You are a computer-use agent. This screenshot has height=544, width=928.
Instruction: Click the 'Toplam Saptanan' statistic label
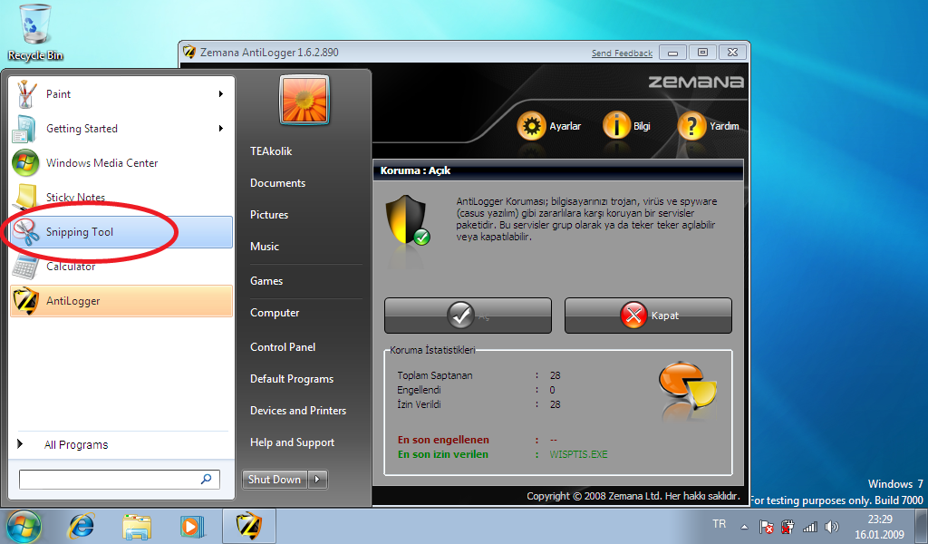[435, 375]
